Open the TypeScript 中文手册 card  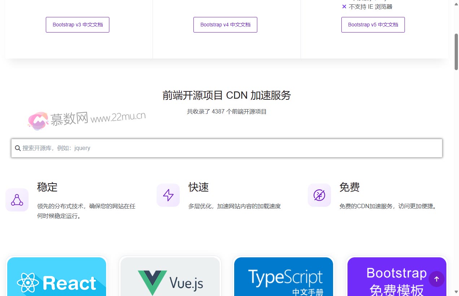(x=283, y=278)
